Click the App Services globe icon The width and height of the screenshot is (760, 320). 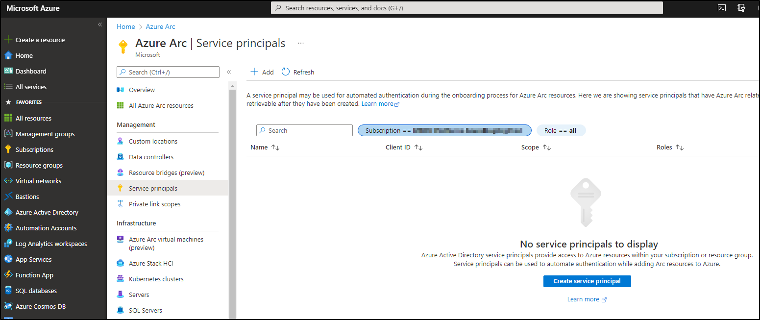coord(8,259)
